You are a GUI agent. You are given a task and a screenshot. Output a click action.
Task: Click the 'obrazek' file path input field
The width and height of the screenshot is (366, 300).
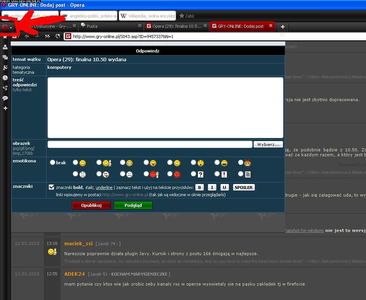(150, 144)
